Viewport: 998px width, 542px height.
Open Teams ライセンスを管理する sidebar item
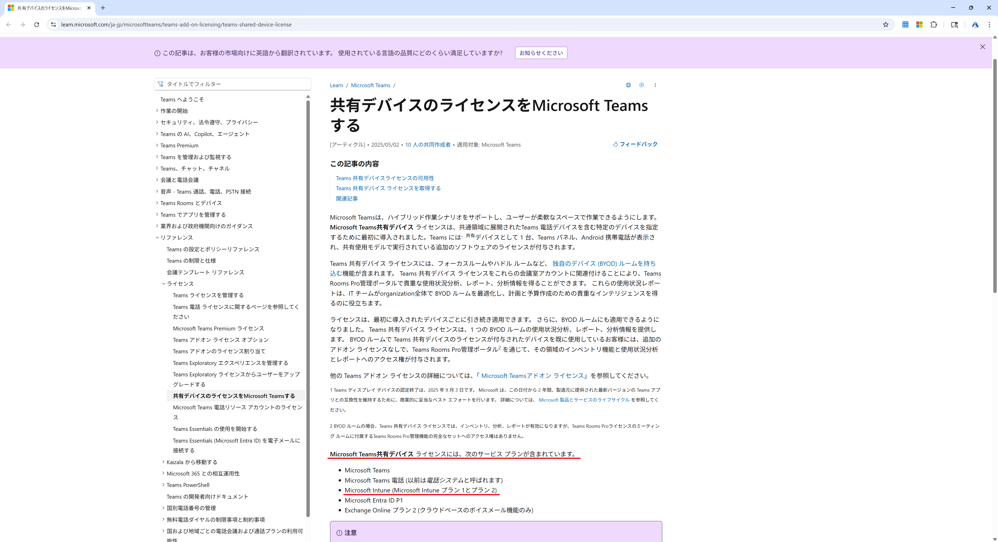click(208, 295)
